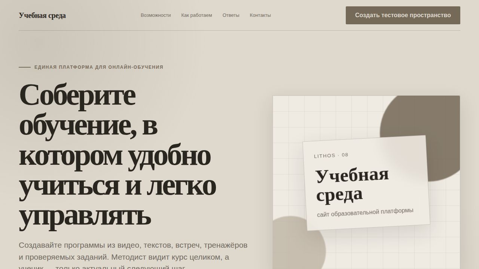Go to the Возможности section
479x269 pixels.
pos(156,15)
